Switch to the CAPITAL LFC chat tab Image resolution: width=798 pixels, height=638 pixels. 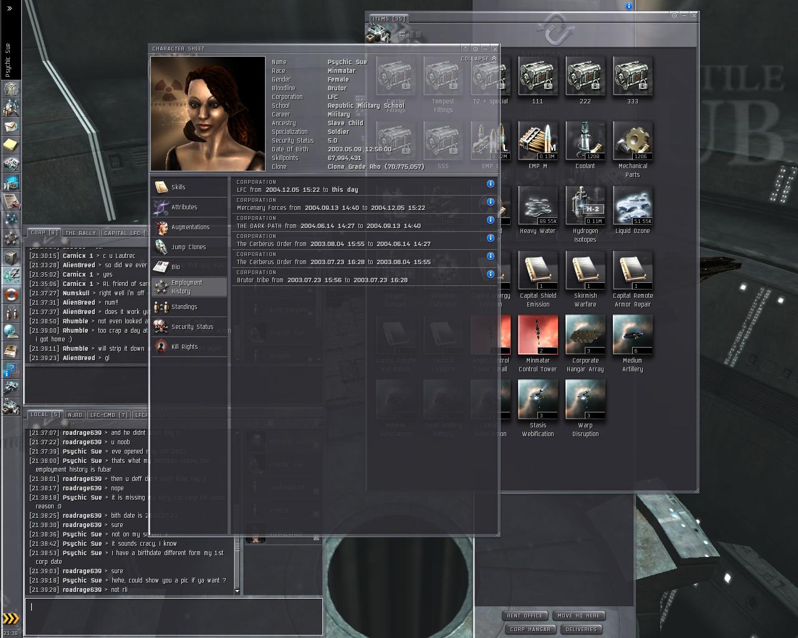click(124, 233)
